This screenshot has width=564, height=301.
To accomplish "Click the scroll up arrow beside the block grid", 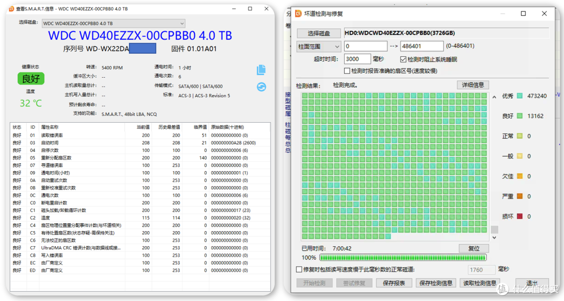I will (494, 97).
